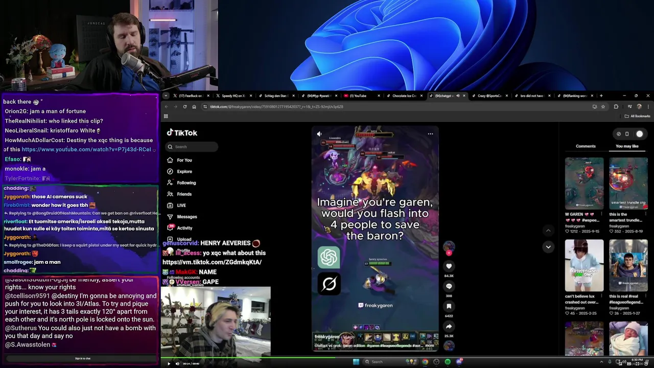Switch to the Comments tab
The width and height of the screenshot is (654, 368).
(586, 146)
